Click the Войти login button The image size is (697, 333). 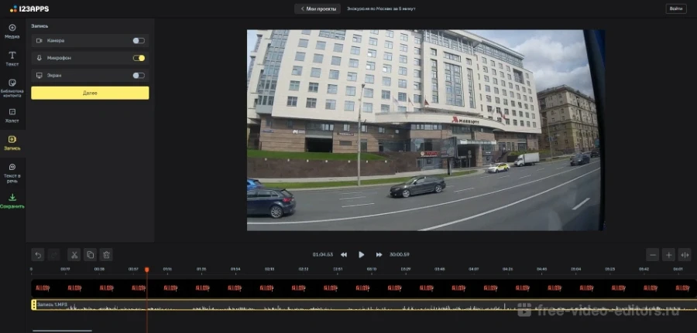675,8
